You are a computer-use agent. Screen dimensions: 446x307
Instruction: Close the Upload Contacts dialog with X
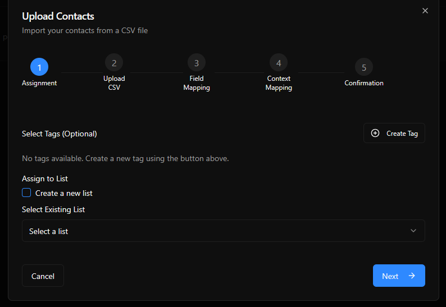(425, 11)
